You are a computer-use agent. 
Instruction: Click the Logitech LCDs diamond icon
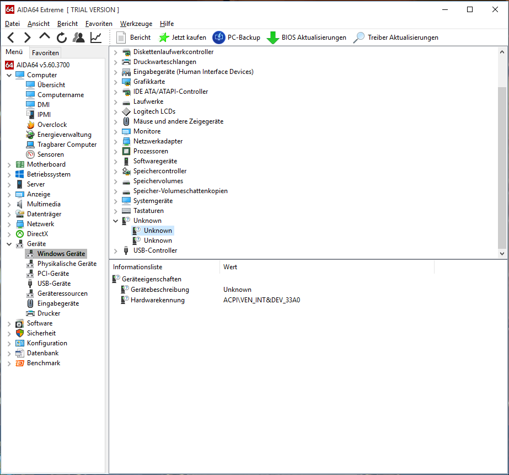coord(126,111)
